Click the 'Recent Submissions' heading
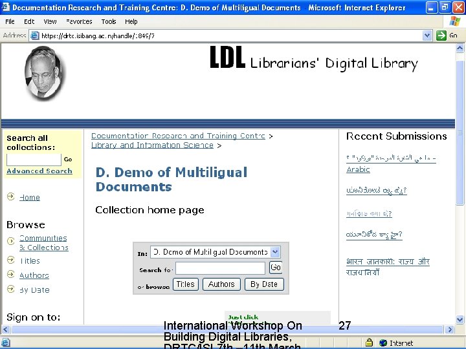The width and height of the screenshot is (466, 349). coord(397,136)
